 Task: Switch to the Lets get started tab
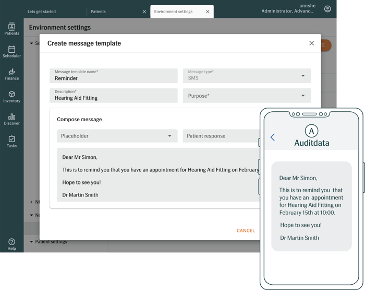click(x=42, y=11)
